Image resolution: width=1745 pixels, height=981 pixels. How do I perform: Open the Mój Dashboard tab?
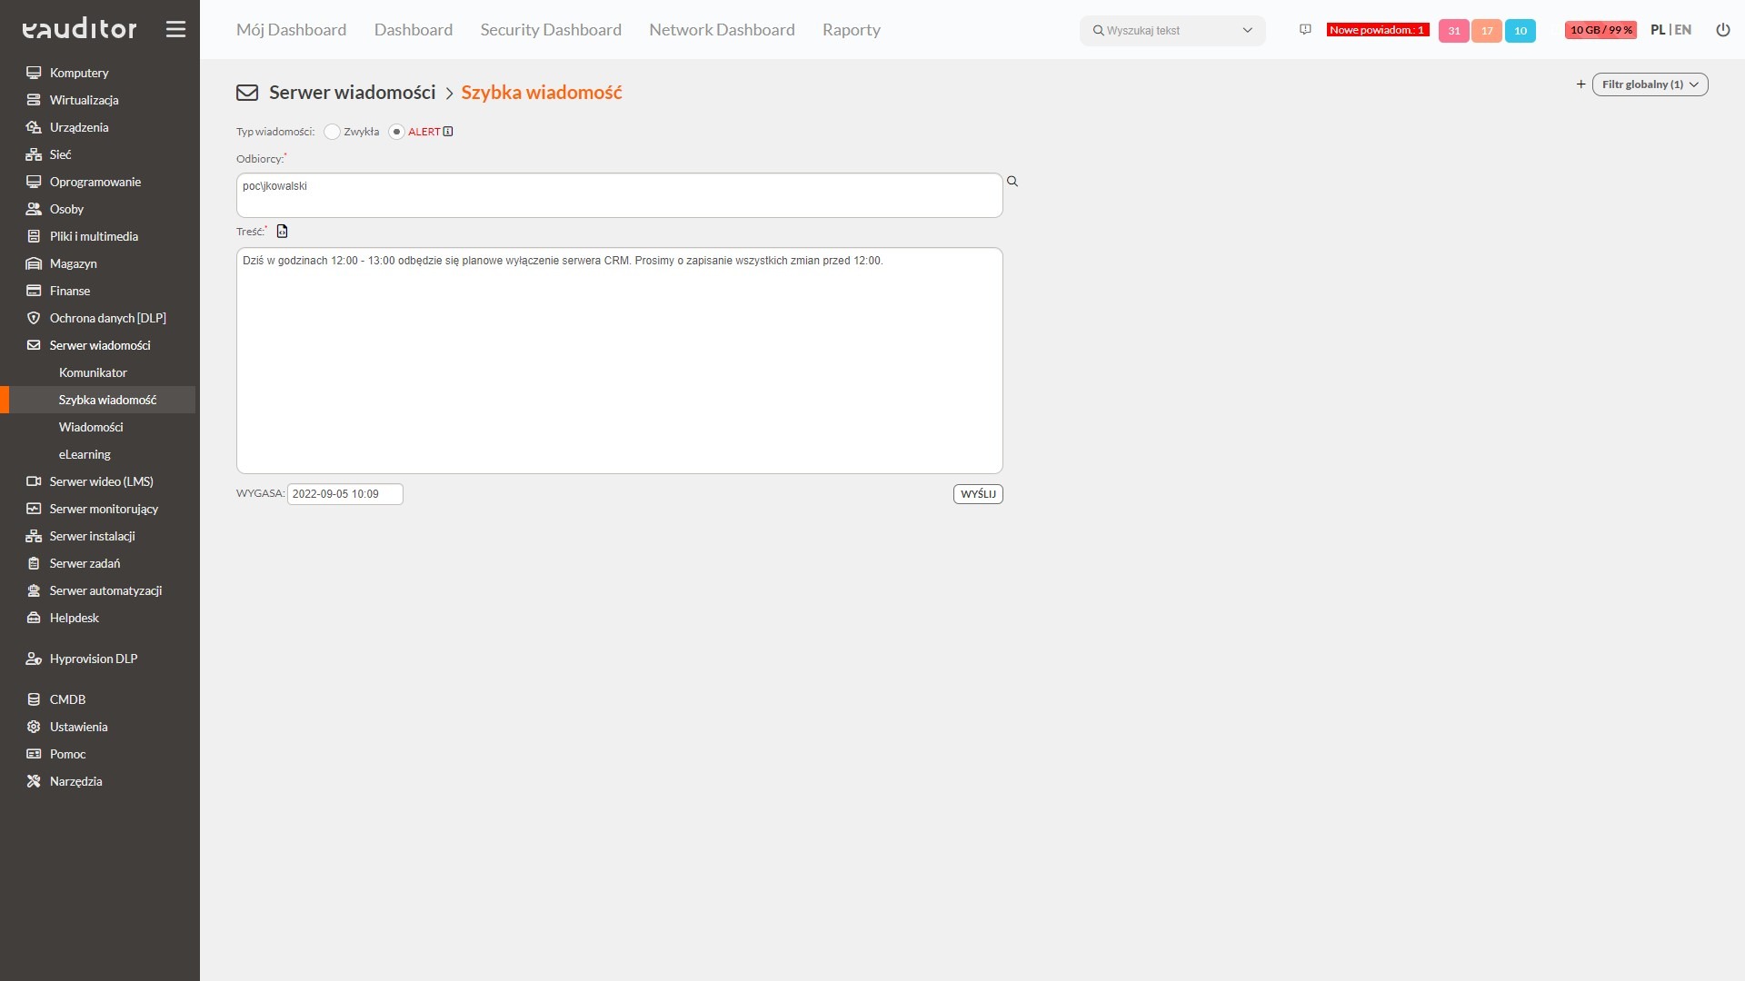point(291,30)
